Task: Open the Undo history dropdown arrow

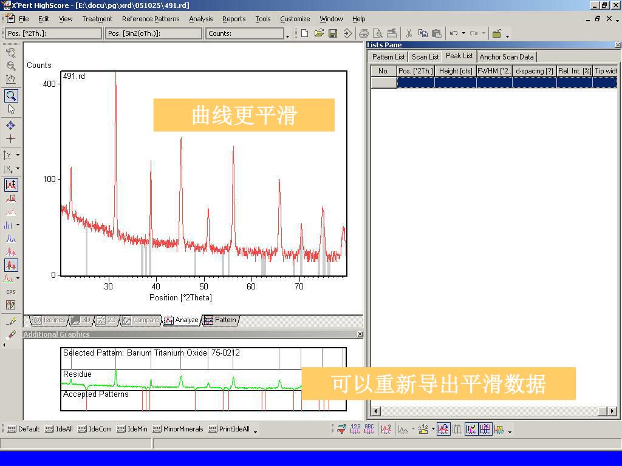Action: coord(463,34)
